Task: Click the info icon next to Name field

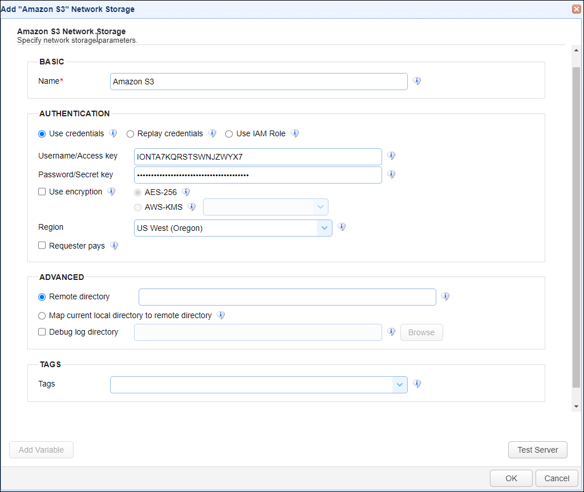Action: [417, 81]
